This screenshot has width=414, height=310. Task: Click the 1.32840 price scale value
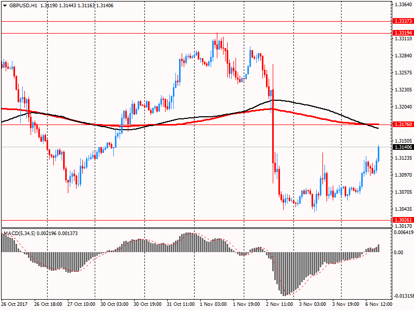point(404,56)
